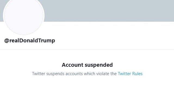Click the word suspended in the heading
This screenshot has width=174, height=97.
(x=99, y=65)
